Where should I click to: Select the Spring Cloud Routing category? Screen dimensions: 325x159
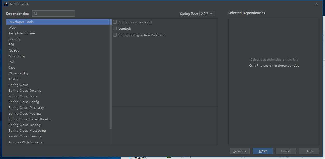pyautogui.click(x=58, y=113)
